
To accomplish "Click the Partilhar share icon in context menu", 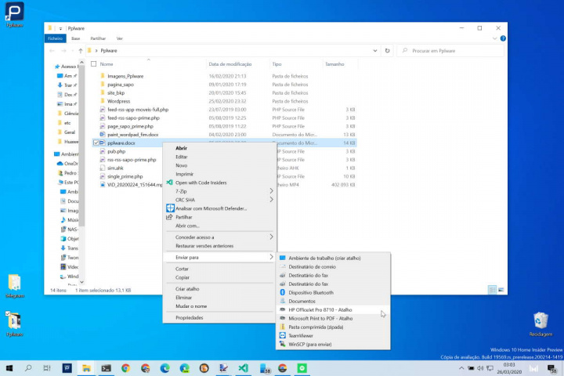I will coord(168,217).
